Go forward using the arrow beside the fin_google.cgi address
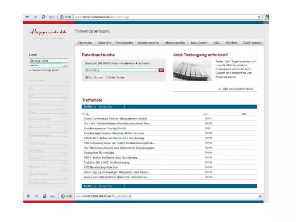The width and height of the screenshot is (296, 222). 36,196
